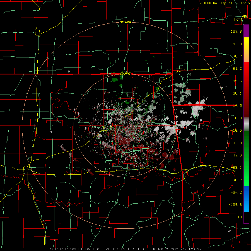This screenshot has height=251, width=251.
Task: Pick the -16.5 velocity scale value
Action: [x=236, y=131]
